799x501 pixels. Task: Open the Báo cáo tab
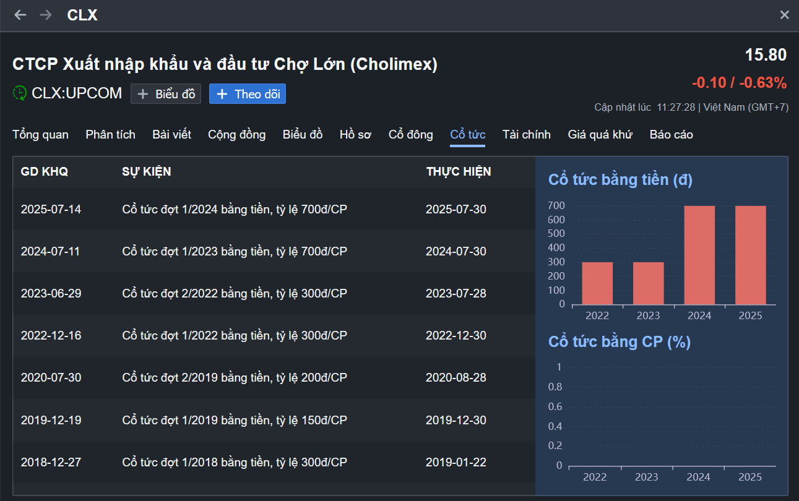(x=672, y=135)
